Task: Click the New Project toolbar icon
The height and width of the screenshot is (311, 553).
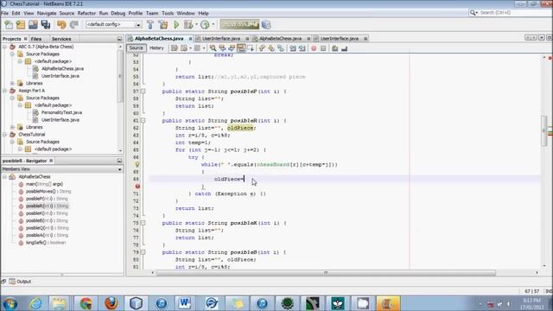Action: [x=21, y=25]
